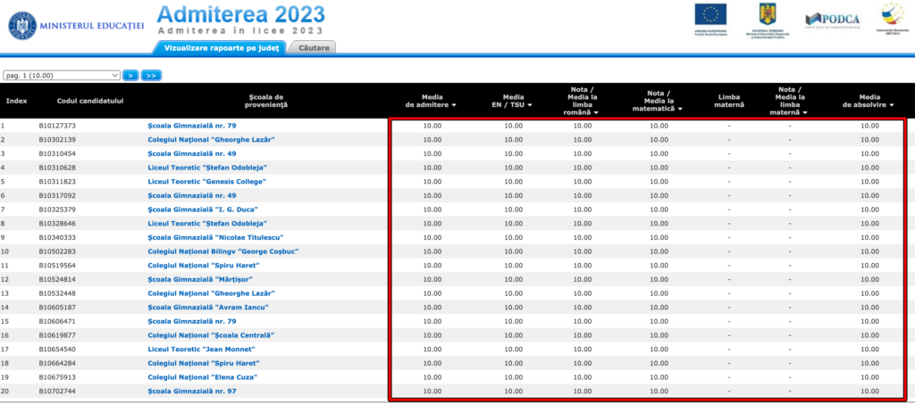Jump to last page with double arrow button

(151, 76)
